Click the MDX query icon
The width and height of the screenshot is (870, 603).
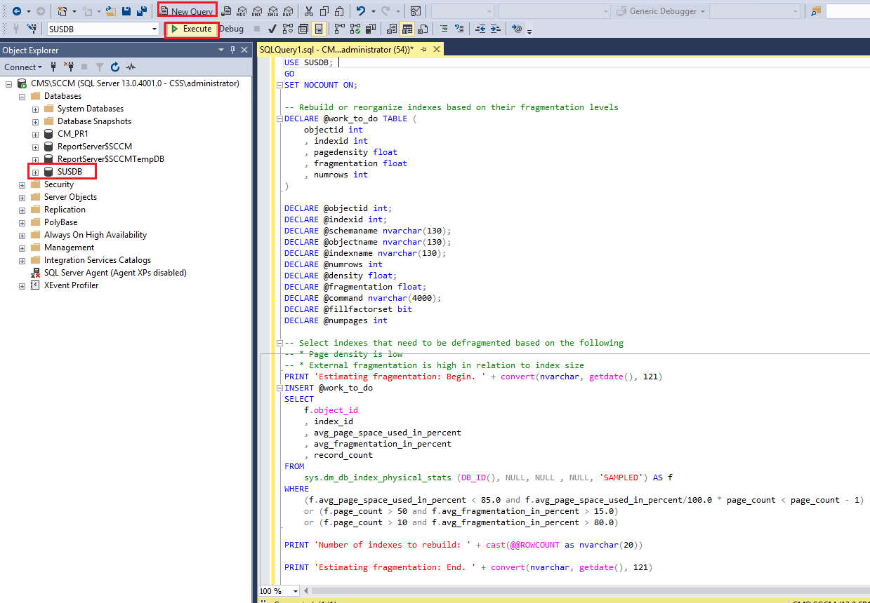coord(242,11)
